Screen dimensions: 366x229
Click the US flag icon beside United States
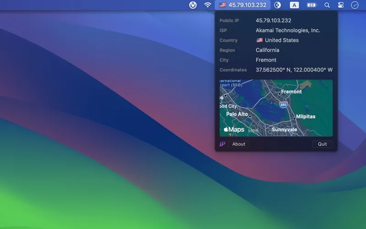[259, 40]
